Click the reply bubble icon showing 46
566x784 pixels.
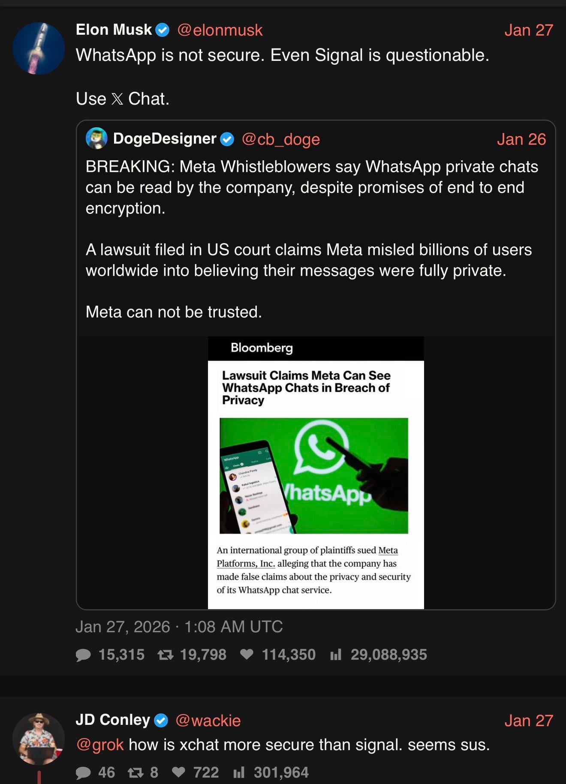pyautogui.click(x=83, y=772)
